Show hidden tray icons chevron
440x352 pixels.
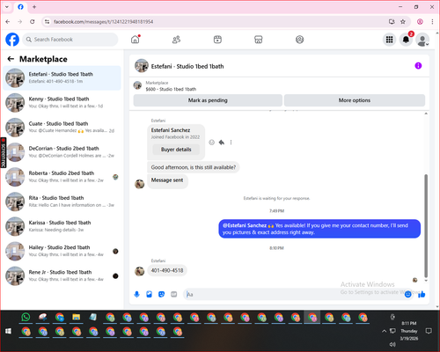[x=384, y=331]
